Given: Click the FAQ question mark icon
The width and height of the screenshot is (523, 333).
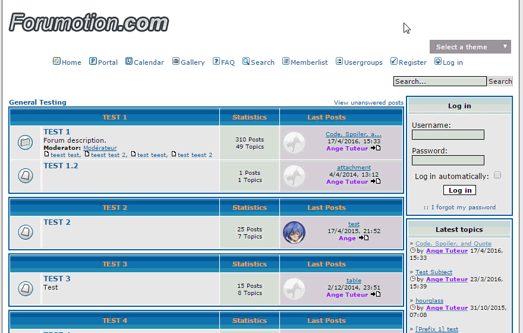Looking at the screenshot, I should pos(216,61).
